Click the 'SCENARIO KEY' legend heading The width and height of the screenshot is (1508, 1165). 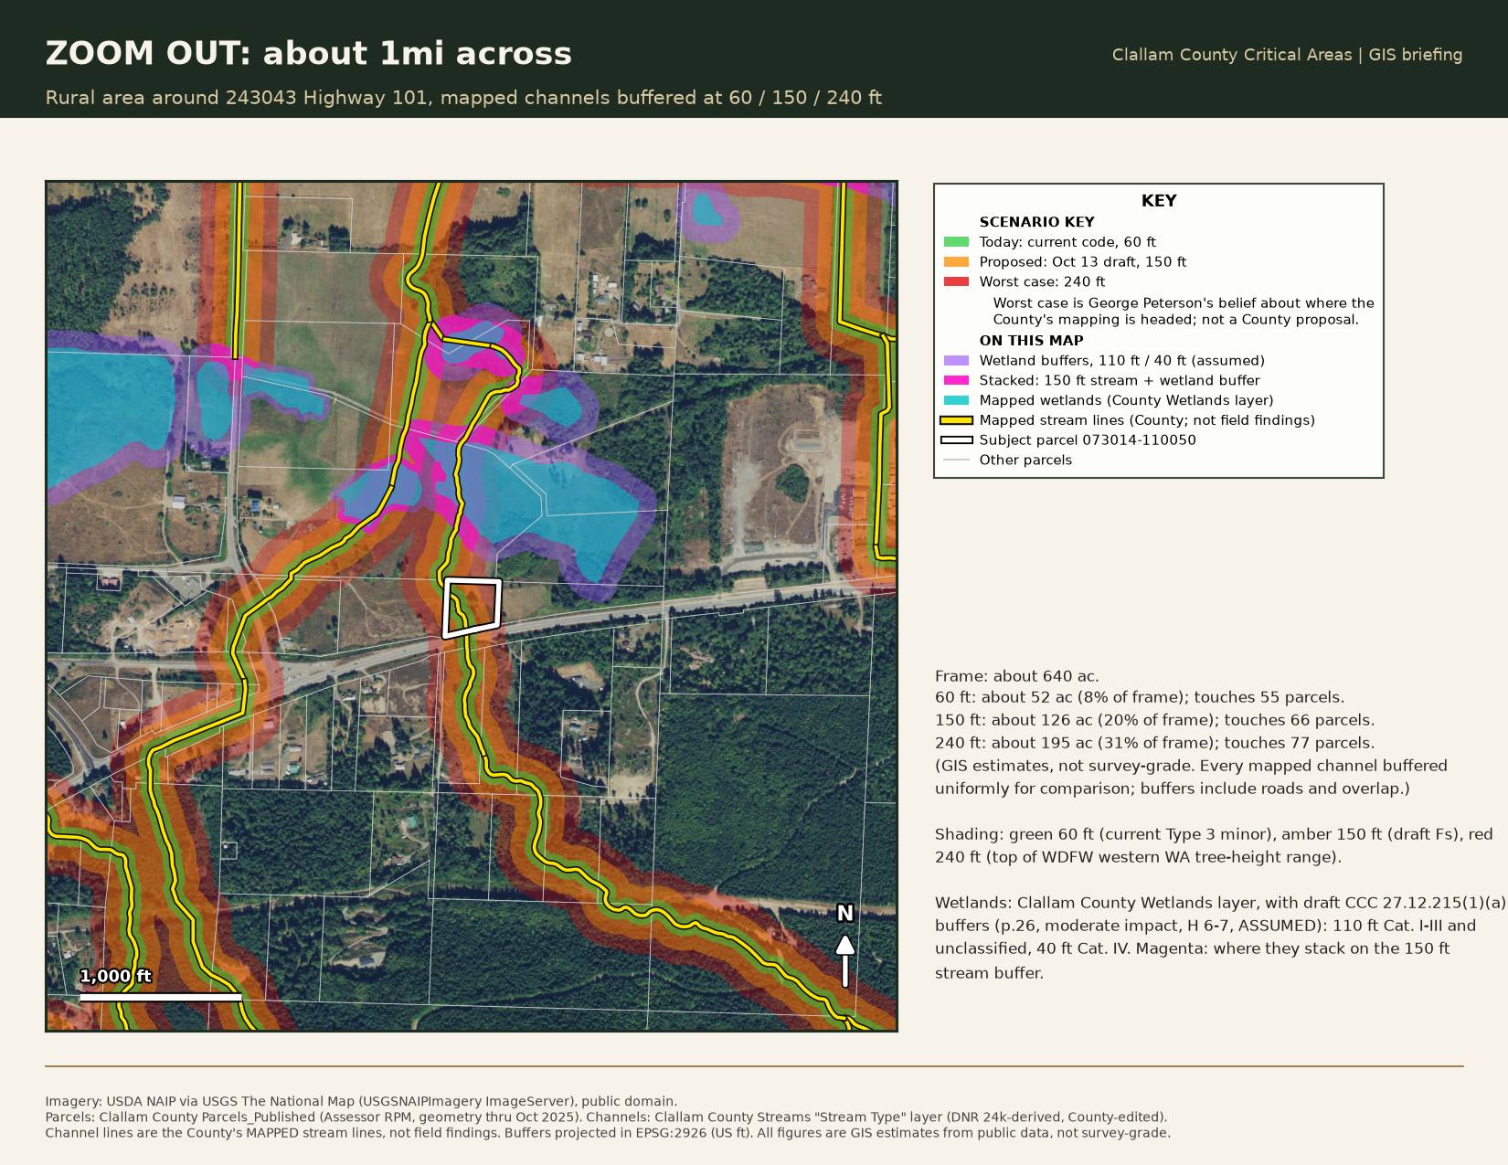[x=1036, y=222]
